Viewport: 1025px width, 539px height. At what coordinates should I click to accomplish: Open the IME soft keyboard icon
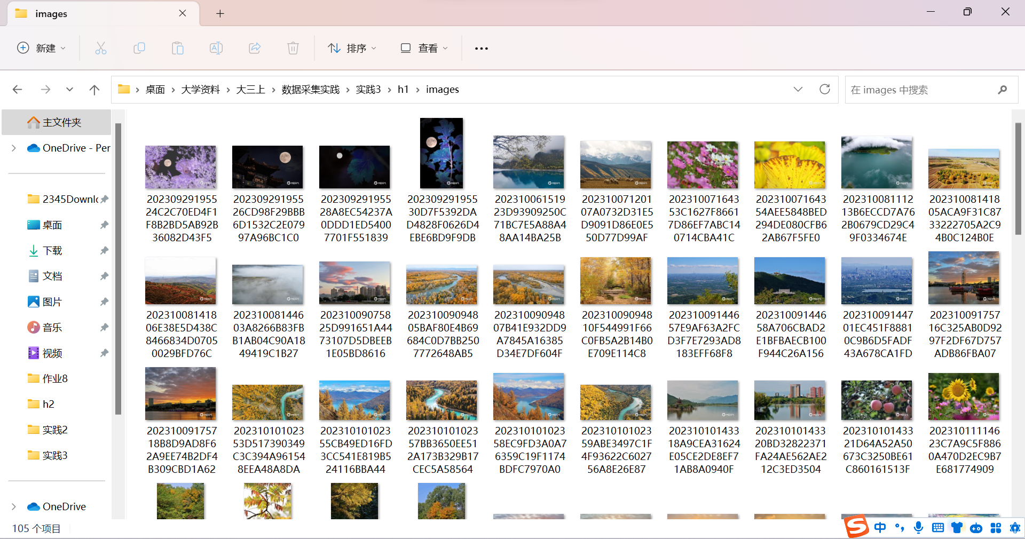pos(937,528)
